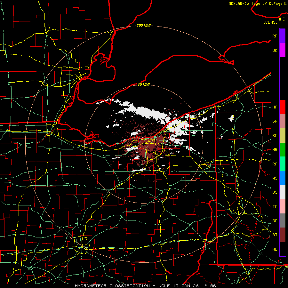Click the IC pink legend swatch
Viewport: 288px width, 288px height.
pyautogui.click(x=283, y=206)
